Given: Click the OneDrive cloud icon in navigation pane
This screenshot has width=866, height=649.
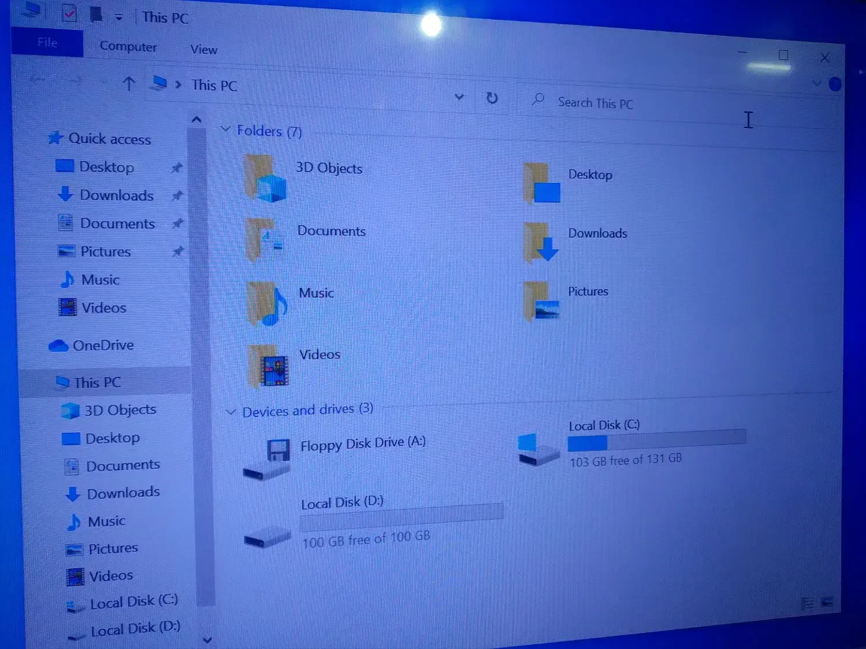Looking at the screenshot, I should point(58,345).
